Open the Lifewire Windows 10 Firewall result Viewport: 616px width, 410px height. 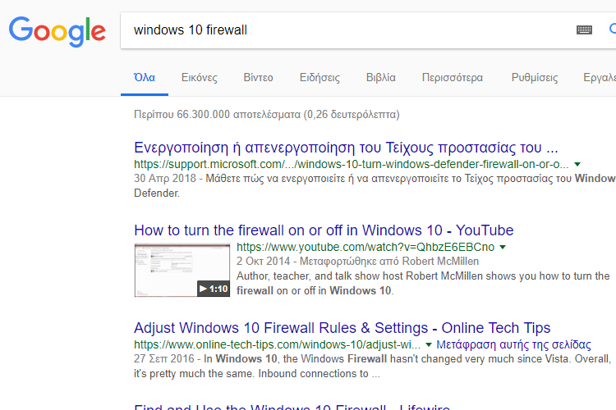(x=292, y=407)
